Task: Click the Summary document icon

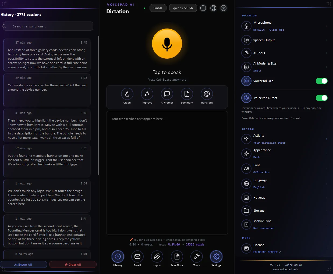Action: (187, 94)
